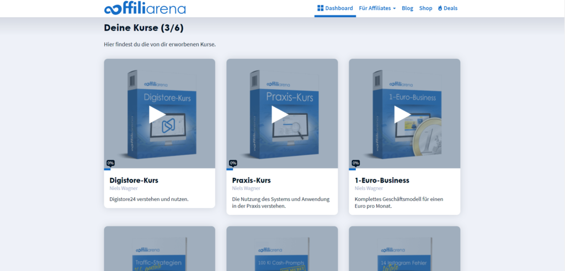Click the 'Komplettes Geschäftsmodell' description
565x271 pixels.
[399, 203]
